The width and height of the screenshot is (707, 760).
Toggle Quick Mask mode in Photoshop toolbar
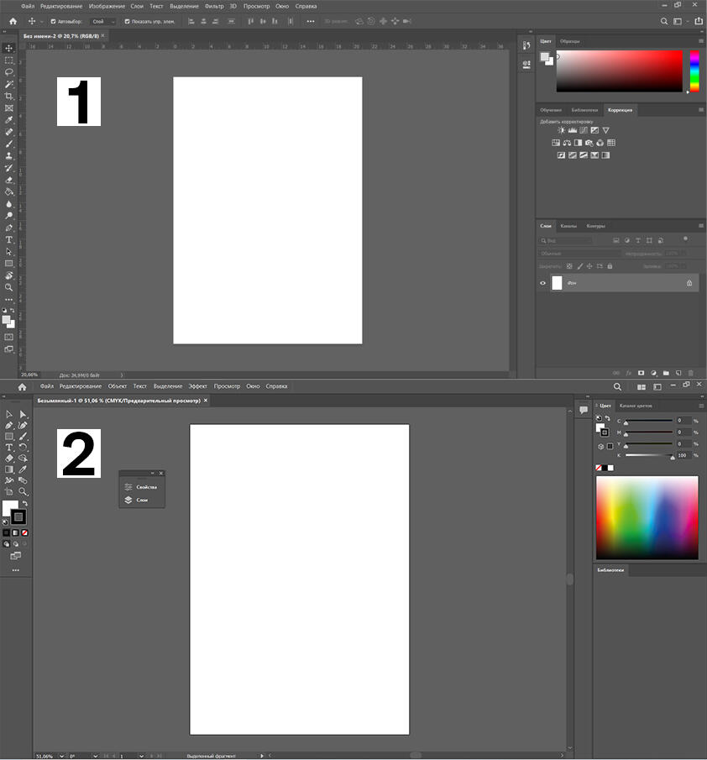point(8,338)
